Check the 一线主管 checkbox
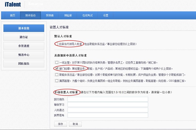Viewport: 196px width, 130px height. (x=57, y=62)
